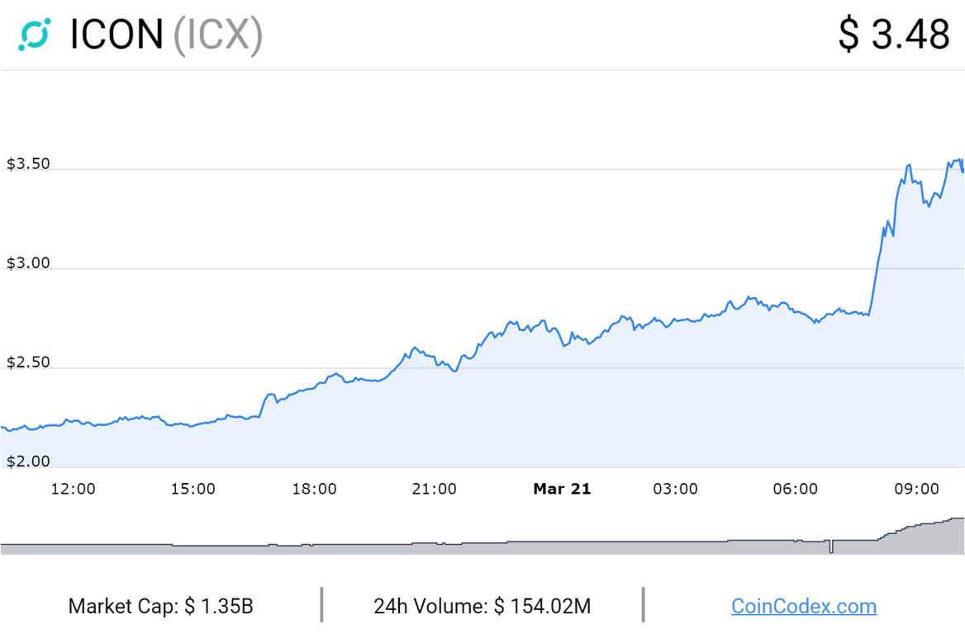The image size is (965, 634).
Task: Click the ICON coin name heading
Action: click(116, 35)
